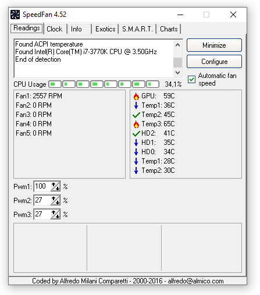Click the Pwm1 up/down spinner arrows
Viewport: 260px width, 295px height.
55,186
